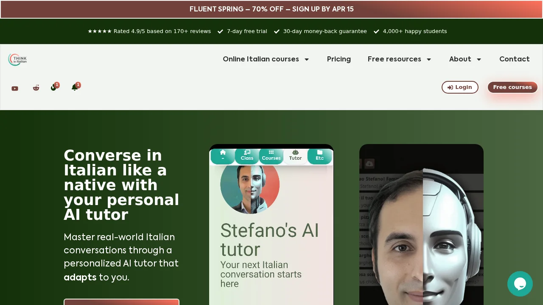Viewport: 543px width, 305px height.
Task: Open the Fluent Spring 70% off banner
Action: (271, 9)
